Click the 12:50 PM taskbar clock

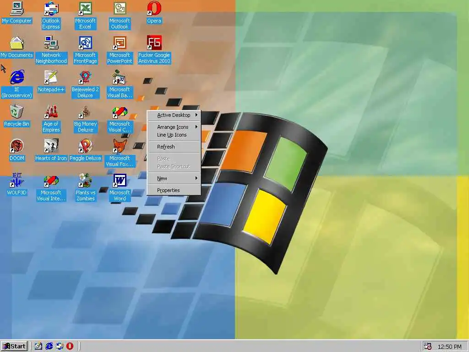coord(449,346)
